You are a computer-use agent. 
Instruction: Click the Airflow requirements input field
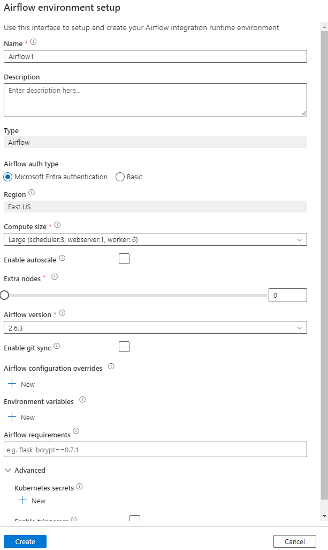click(x=155, y=449)
